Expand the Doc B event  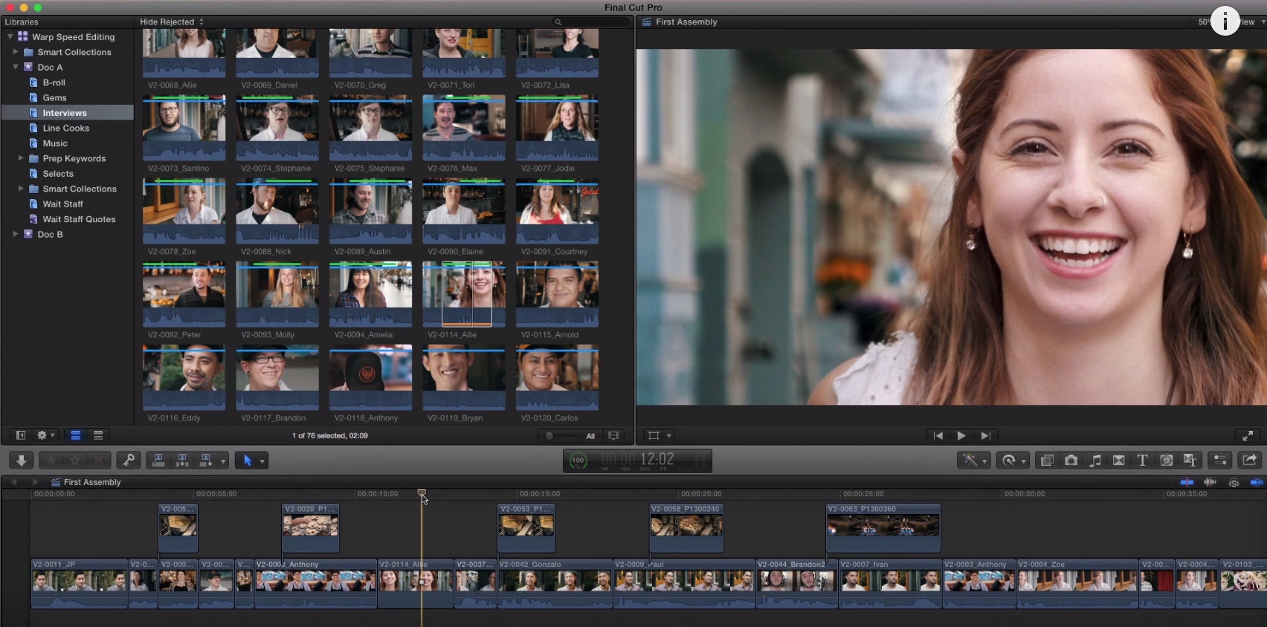pyautogui.click(x=16, y=234)
